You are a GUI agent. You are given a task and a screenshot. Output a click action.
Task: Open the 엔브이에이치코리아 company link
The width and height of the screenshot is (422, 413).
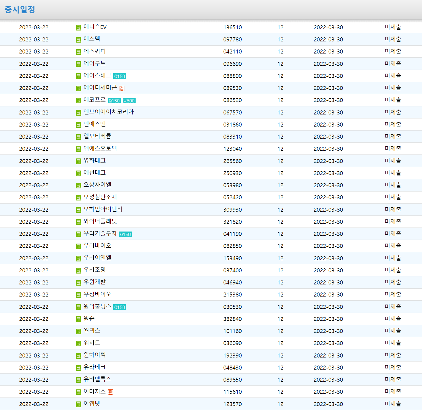109,112
